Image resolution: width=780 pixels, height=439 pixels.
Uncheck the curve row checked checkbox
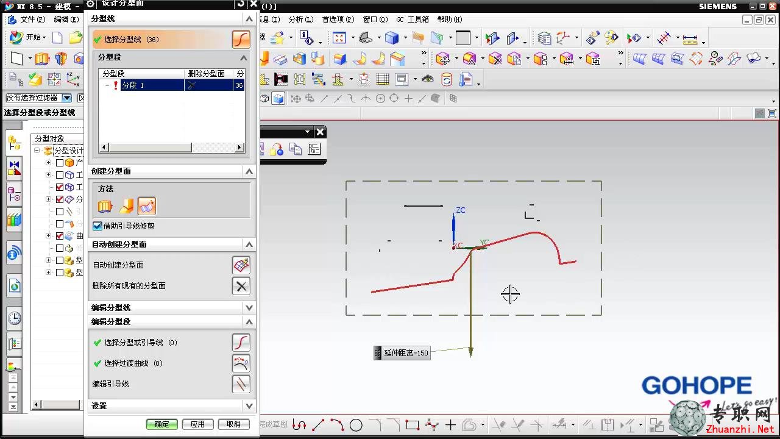click(x=60, y=236)
